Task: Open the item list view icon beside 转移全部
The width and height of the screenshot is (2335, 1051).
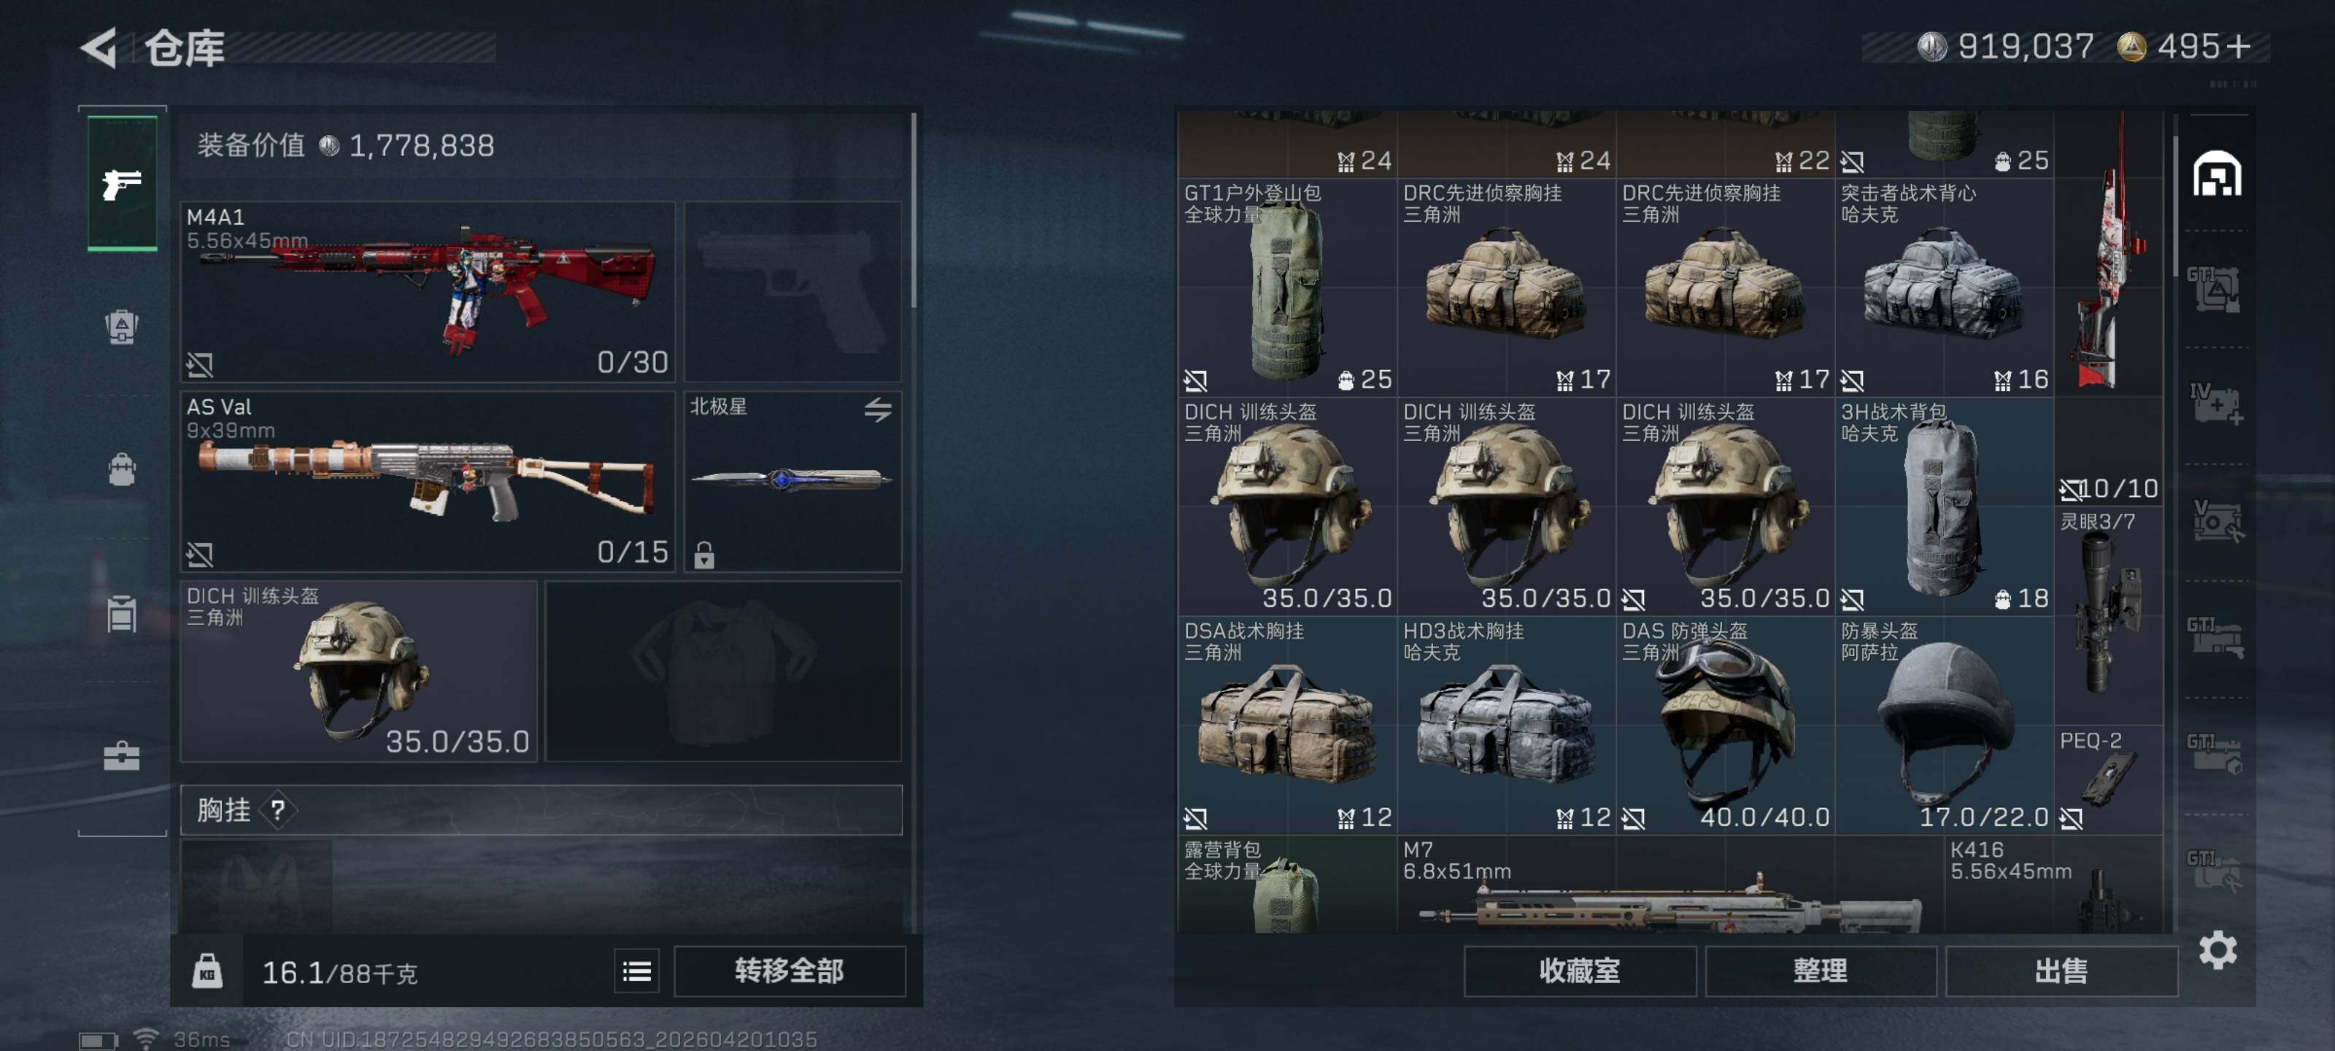Action: [636, 972]
